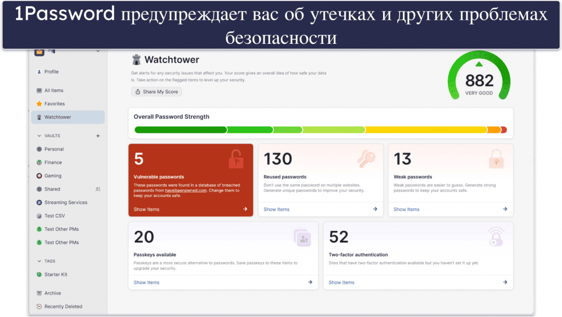Click the Finance vault icon

click(x=39, y=163)
